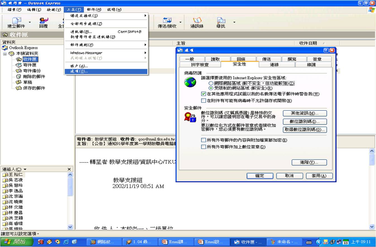Select 網際網路區域 radio option
This screenshot has width=376, height=247.
point(211,83)
